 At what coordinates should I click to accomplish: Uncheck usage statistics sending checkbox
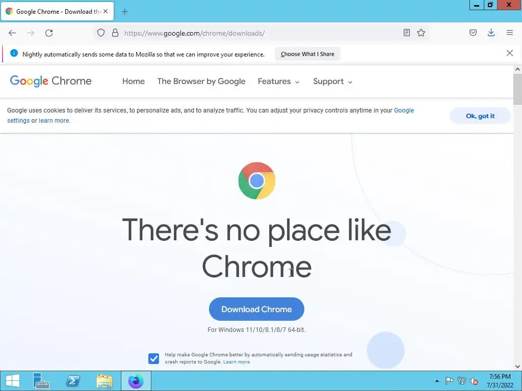click(x=153, y=358)
